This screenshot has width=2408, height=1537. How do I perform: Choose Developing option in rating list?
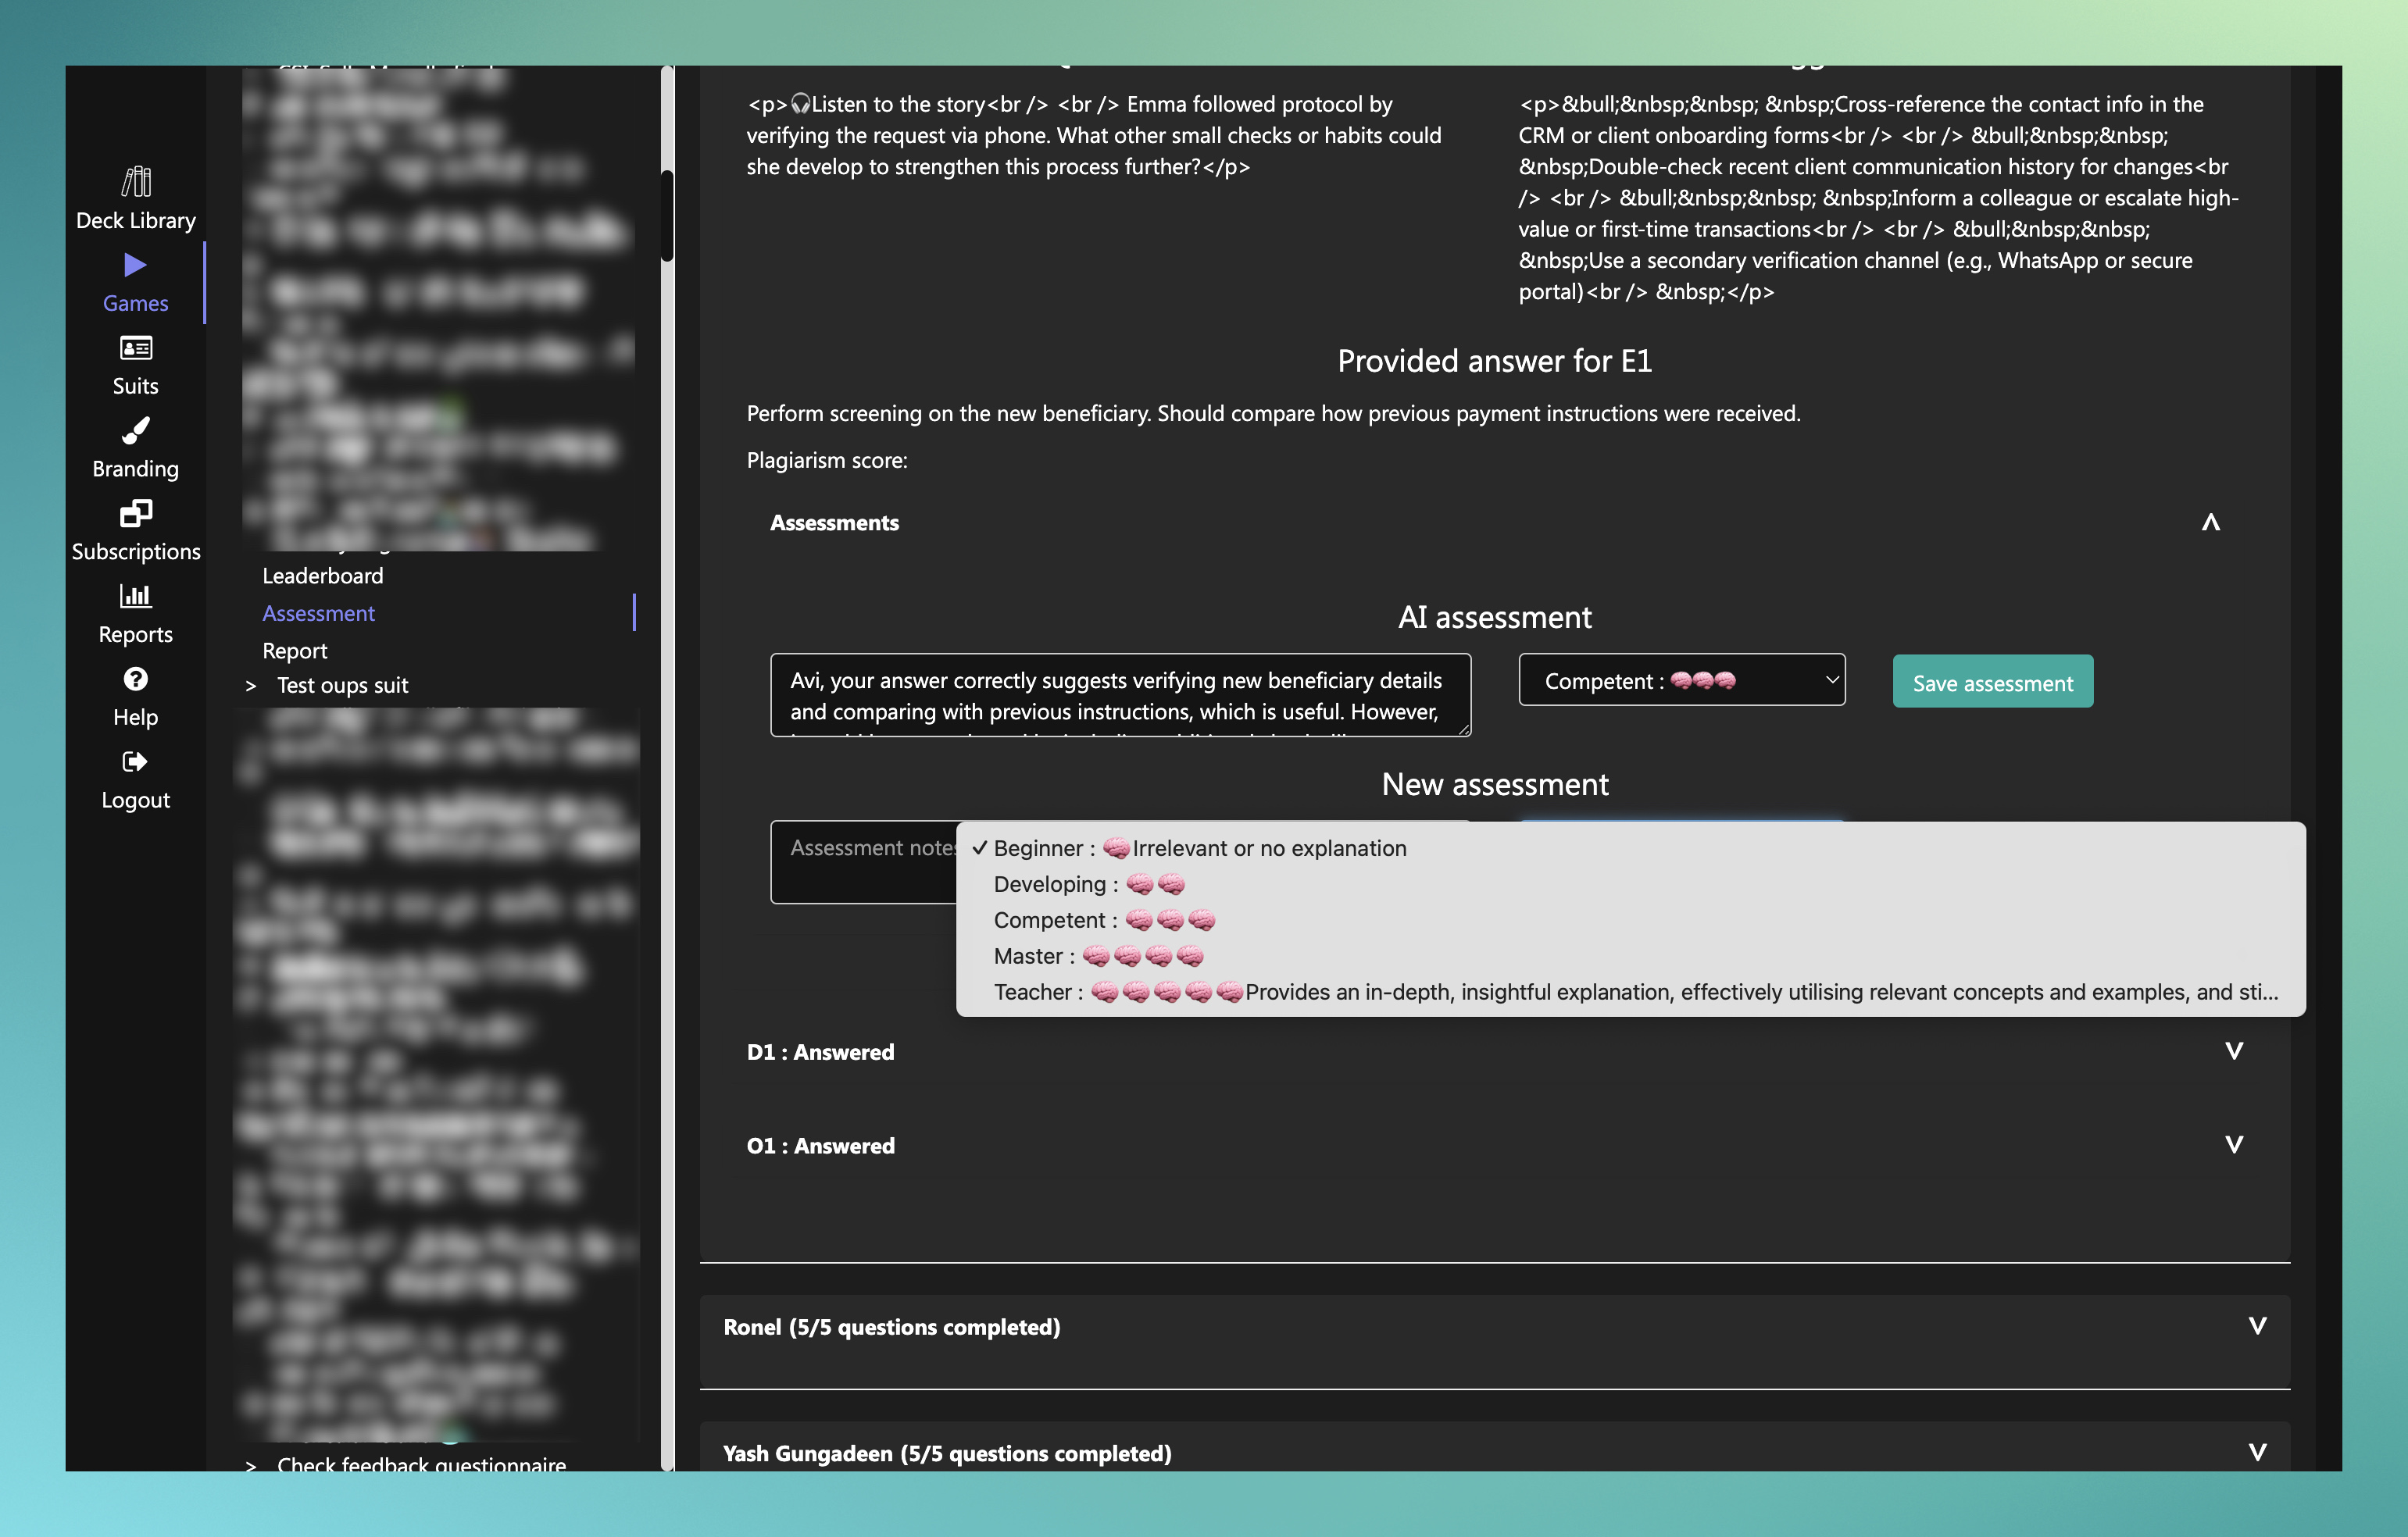click(1089, 884)
